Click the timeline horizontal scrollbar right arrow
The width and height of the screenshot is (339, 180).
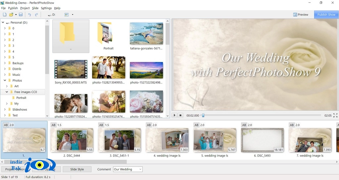click(337, 162)
